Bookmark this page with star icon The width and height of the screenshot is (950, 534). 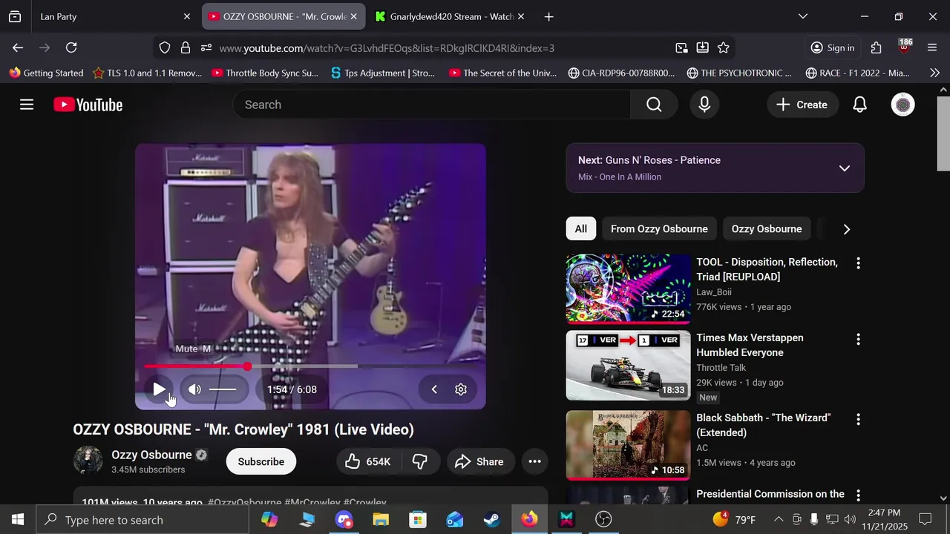tap(724, 47)
